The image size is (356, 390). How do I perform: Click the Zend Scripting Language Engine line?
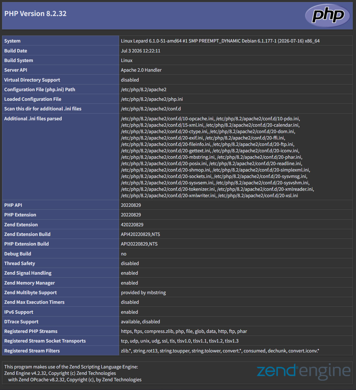click(x=71, y=367)
